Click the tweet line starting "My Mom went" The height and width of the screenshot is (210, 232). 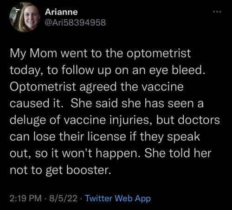tap(100, 54)
